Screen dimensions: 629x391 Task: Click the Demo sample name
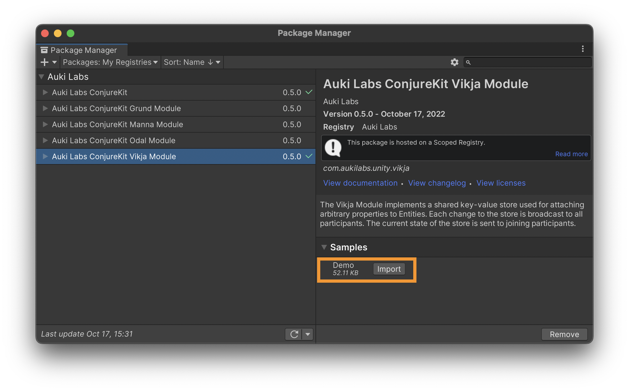point(343,265)
